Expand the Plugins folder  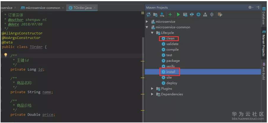(x=152, y=89)
